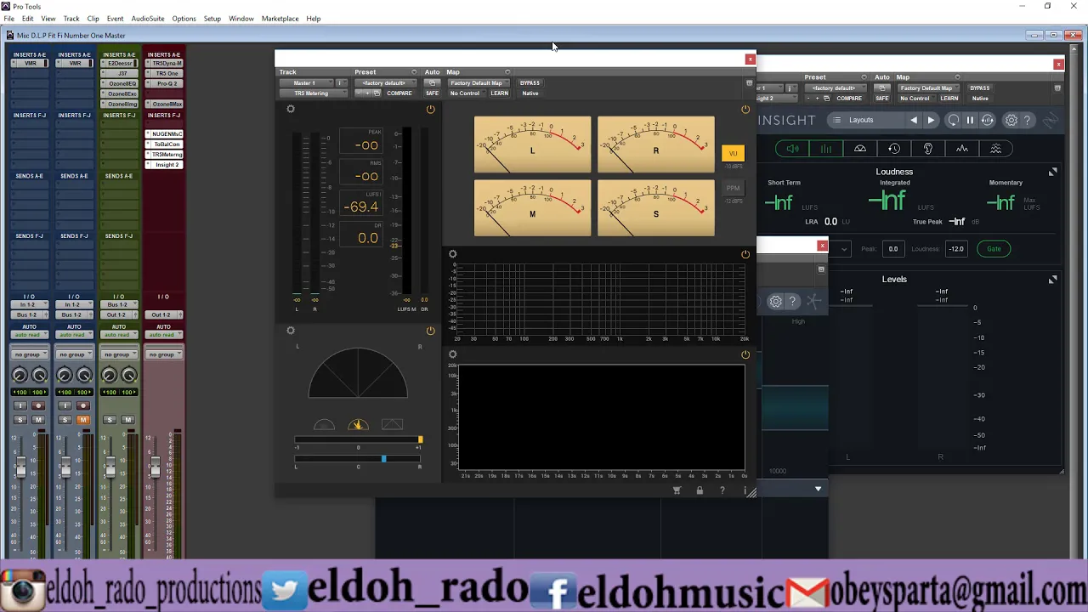Open the Window menu

click(x=241, y=19)
